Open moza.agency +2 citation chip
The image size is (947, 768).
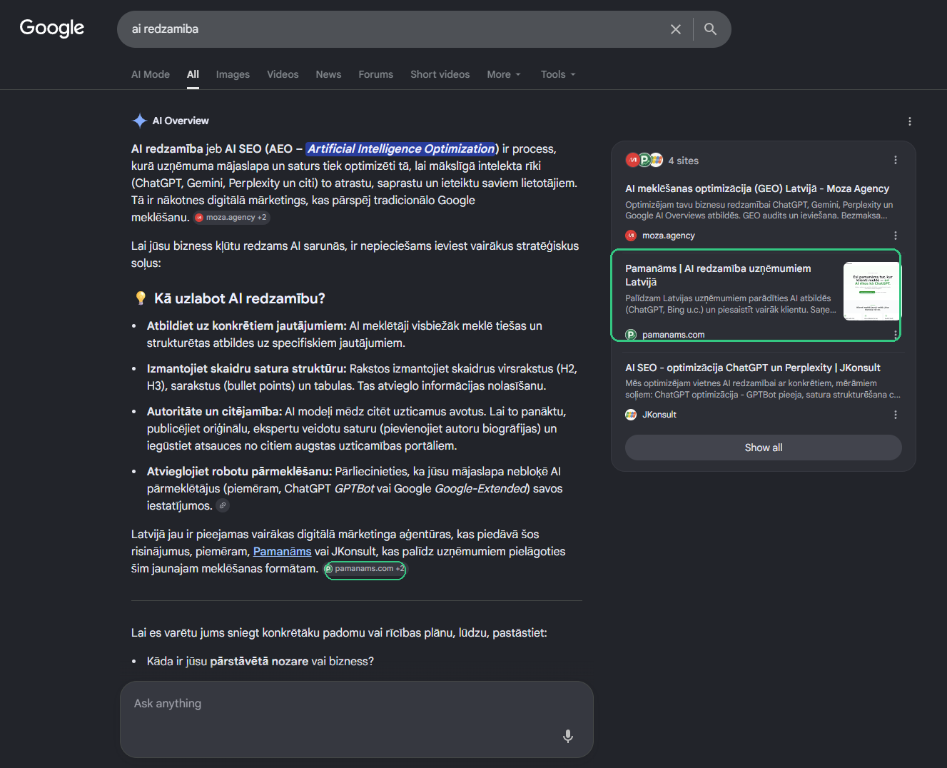tap(232, 218)
